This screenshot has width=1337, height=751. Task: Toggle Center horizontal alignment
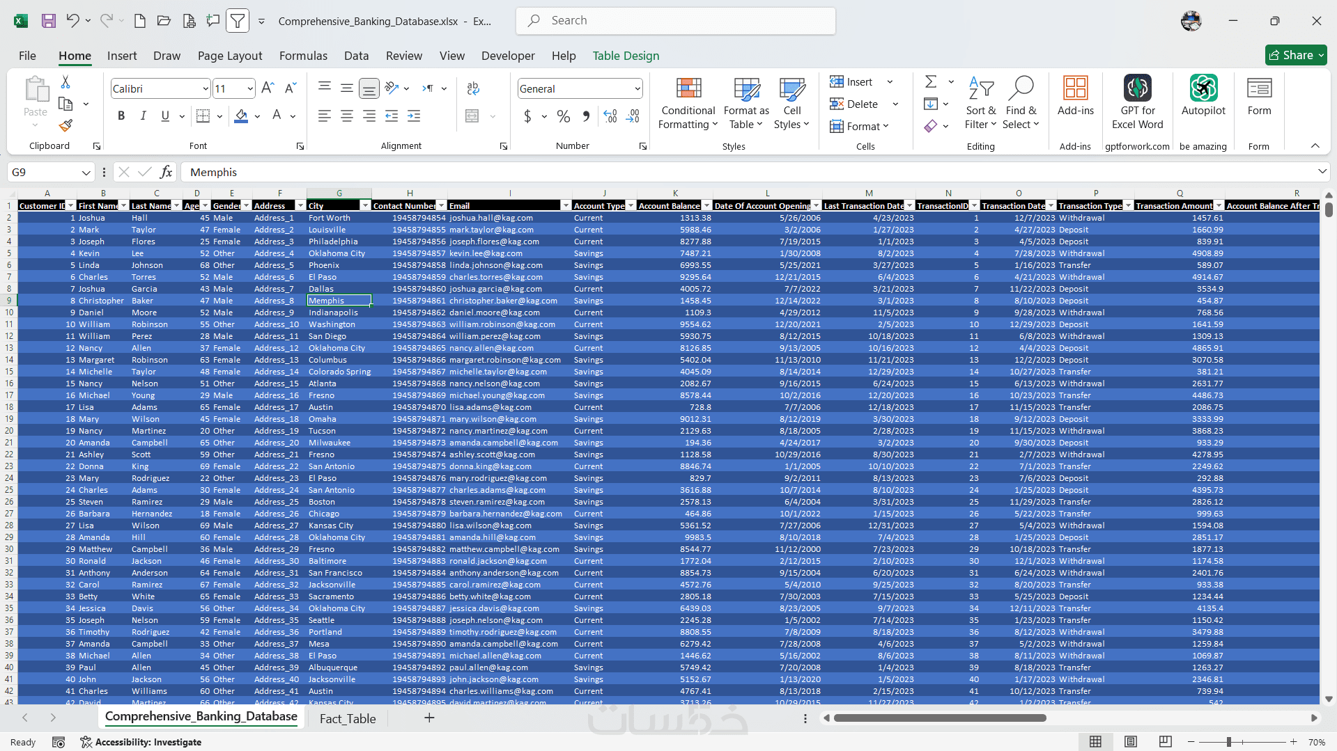[x=347, y=116]
